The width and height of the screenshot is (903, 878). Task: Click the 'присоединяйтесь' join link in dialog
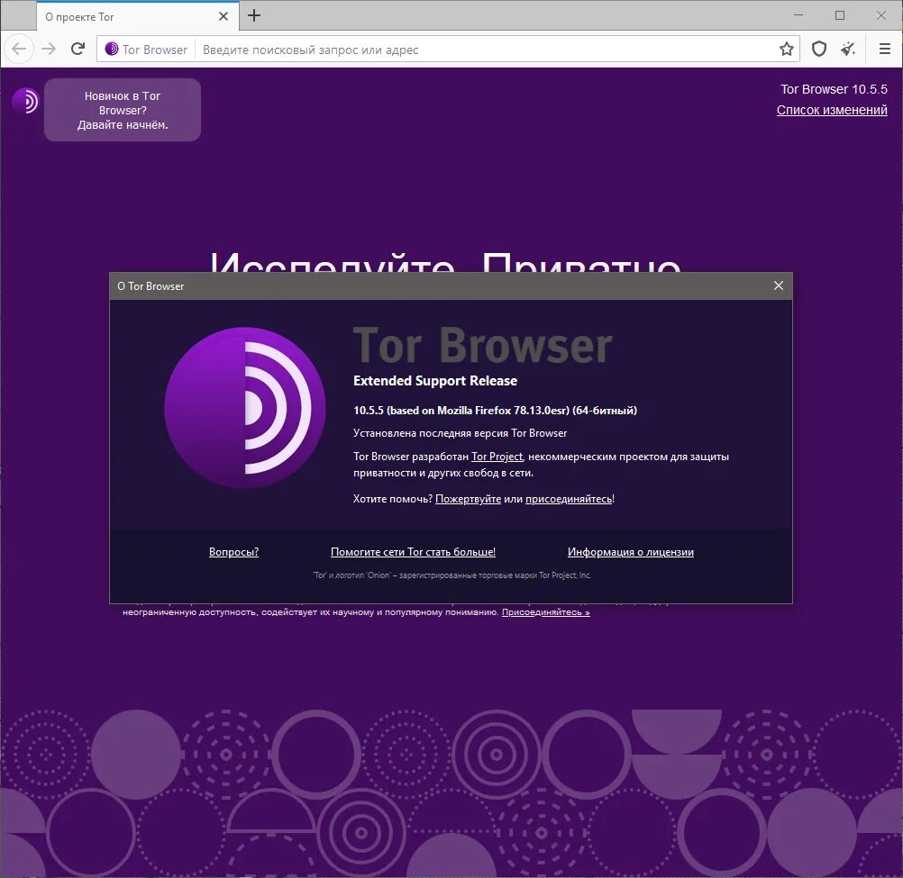(569, 499)
